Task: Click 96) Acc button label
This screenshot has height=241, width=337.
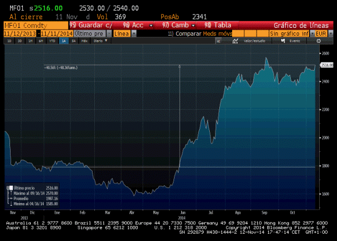Action: pyautogui.click(x=133, y=25)
